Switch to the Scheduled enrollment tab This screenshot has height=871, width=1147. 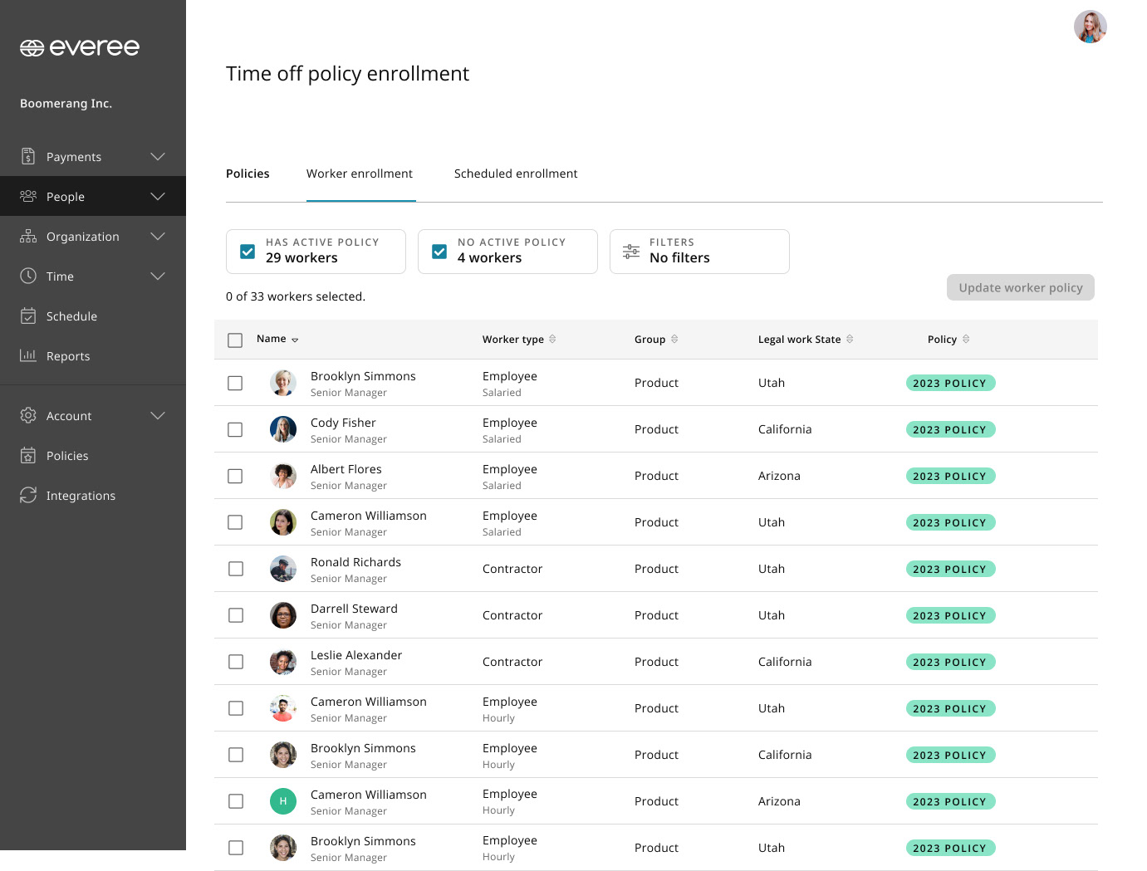pos(515,174)
